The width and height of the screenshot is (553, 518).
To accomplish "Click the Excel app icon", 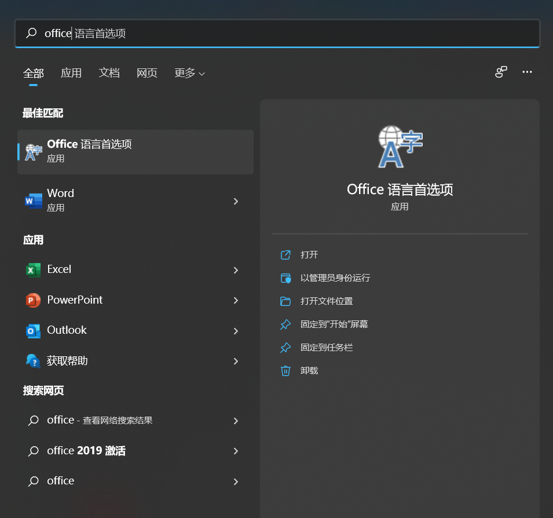I will 33,270.
